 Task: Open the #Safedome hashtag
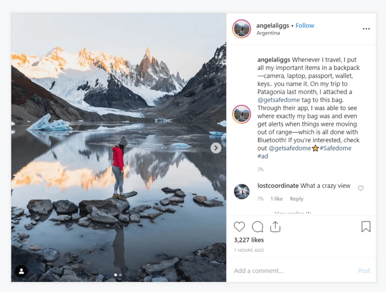click(x=335, y=148)
